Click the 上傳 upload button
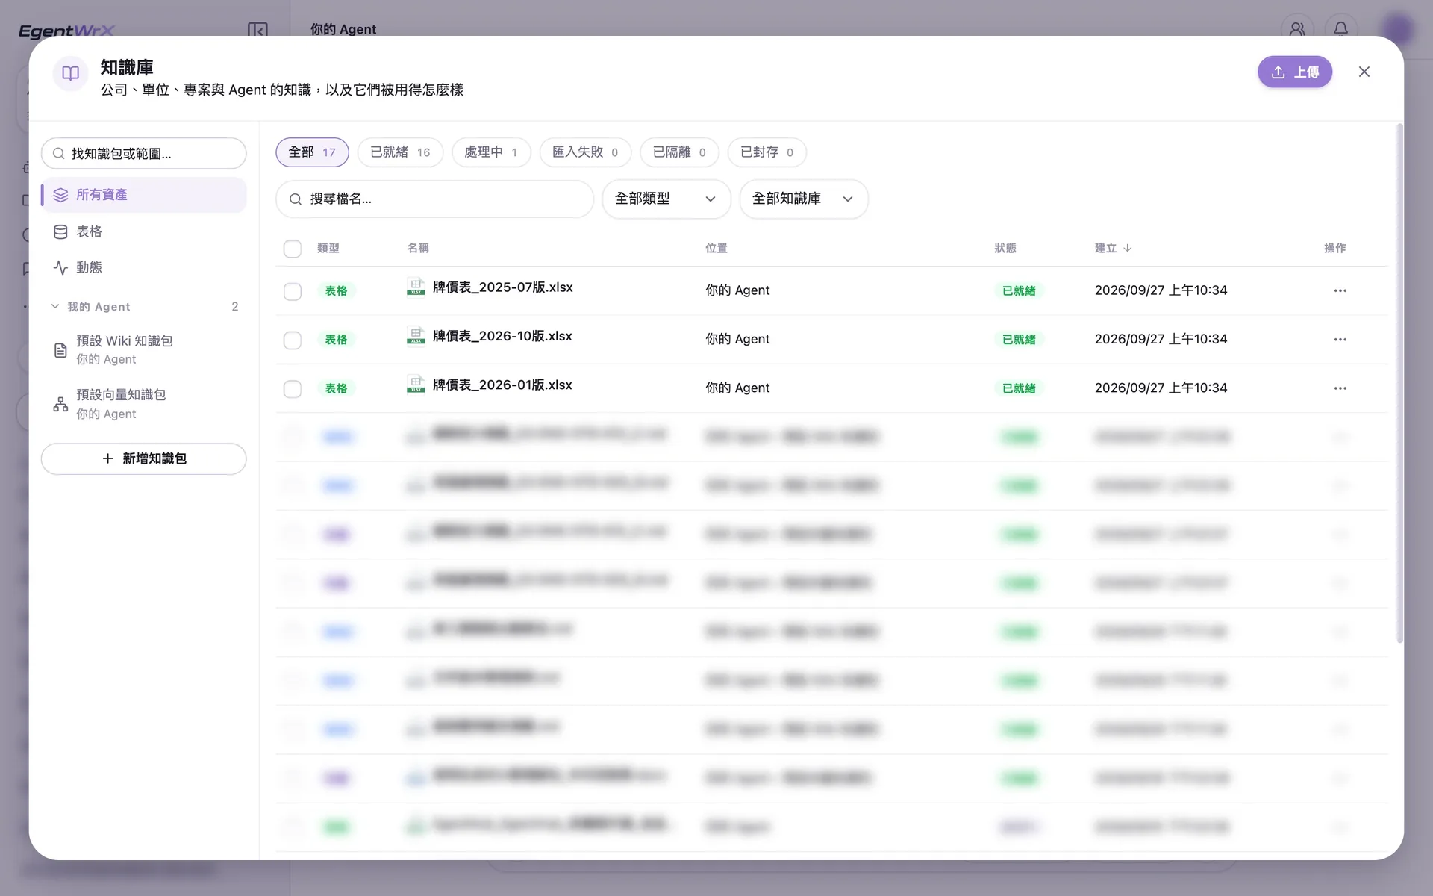Image resolution: width=1433 pixels, height=896 pixels. pyautogui.click(x=1294, y=72)
